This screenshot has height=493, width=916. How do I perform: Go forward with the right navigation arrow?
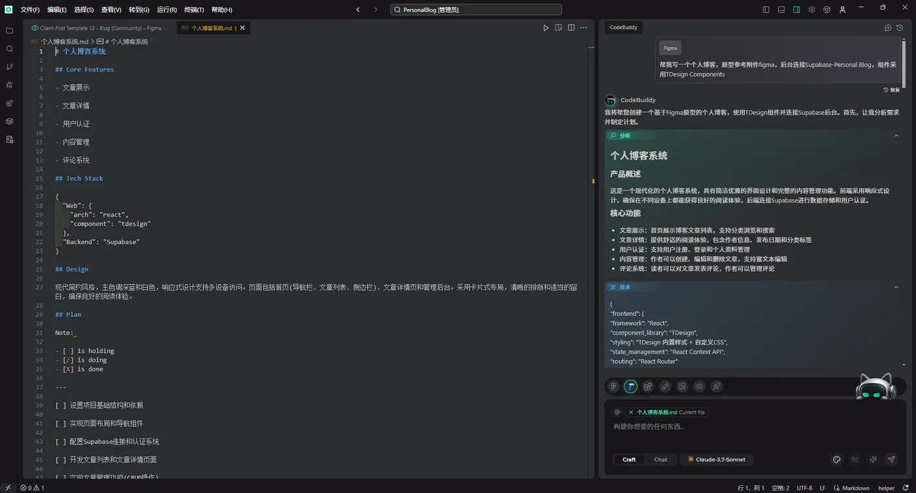pos(376,10)
